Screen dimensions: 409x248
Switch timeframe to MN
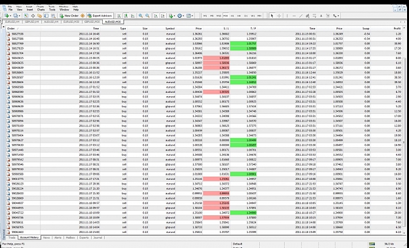259,16
